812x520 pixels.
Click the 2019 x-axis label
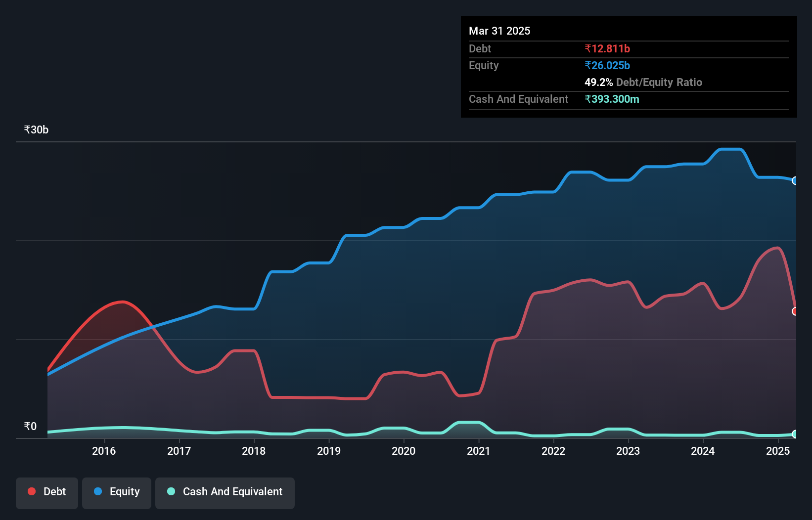click(x=329, y=451)
